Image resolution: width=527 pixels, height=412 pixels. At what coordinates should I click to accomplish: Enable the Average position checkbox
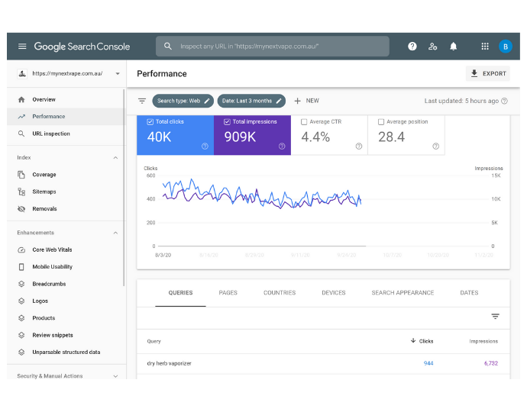coord(381,122)
